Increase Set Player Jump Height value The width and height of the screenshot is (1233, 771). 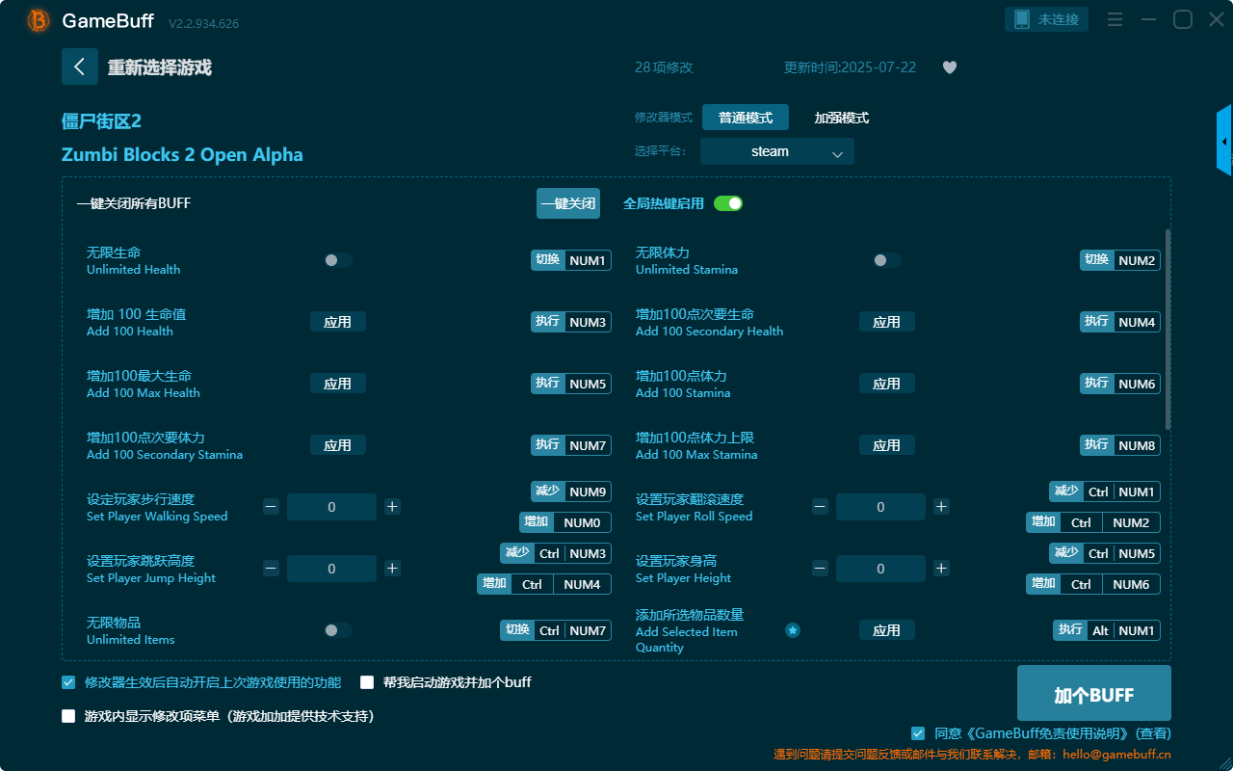[x=392, y=569]
